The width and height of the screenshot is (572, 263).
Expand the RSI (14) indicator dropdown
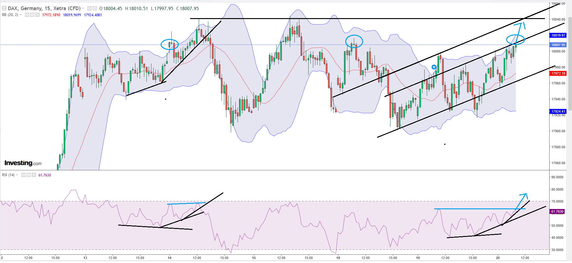pyautogui.click(x=17, y=175)
